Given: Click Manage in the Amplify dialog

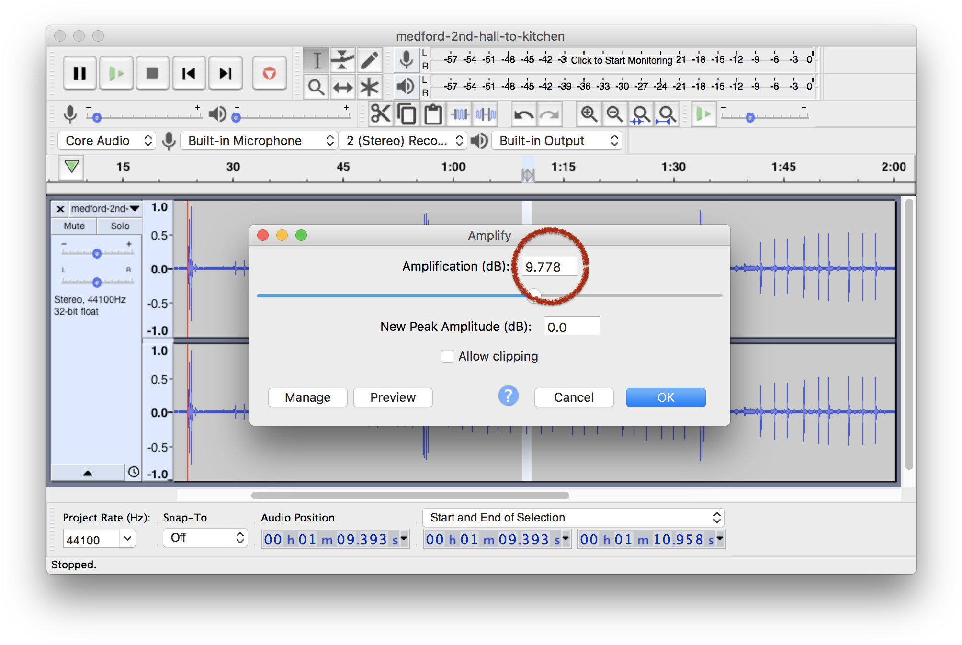Looking at the screenshot, I should coord(307,397).
